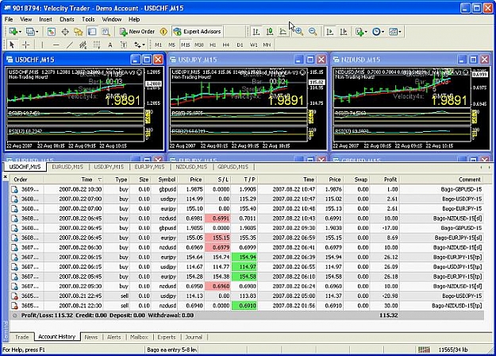Click the order icon on the sell usdjpy row
This screenshot has height=356, width=496.
coord(14,296)
